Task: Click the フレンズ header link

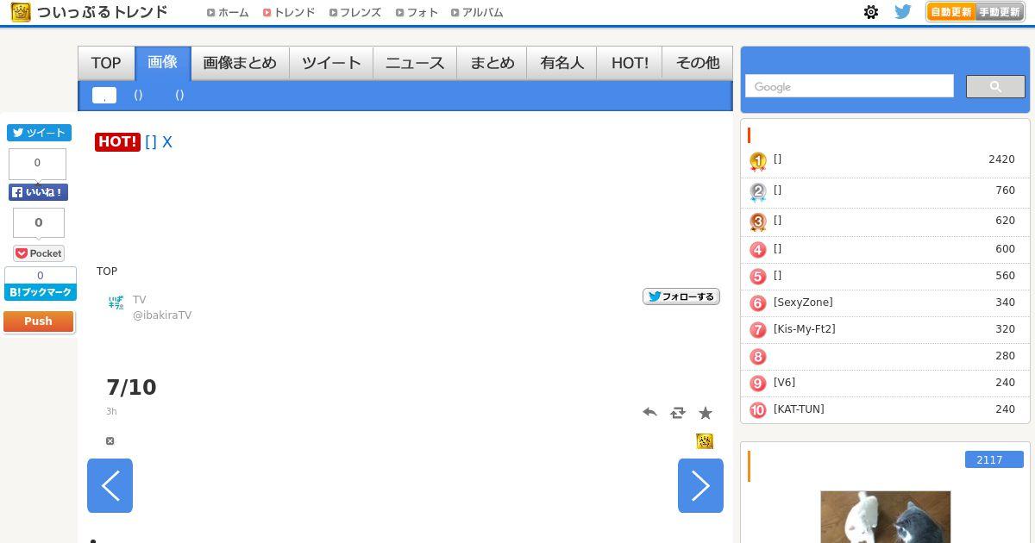Action: pos(355,12)
